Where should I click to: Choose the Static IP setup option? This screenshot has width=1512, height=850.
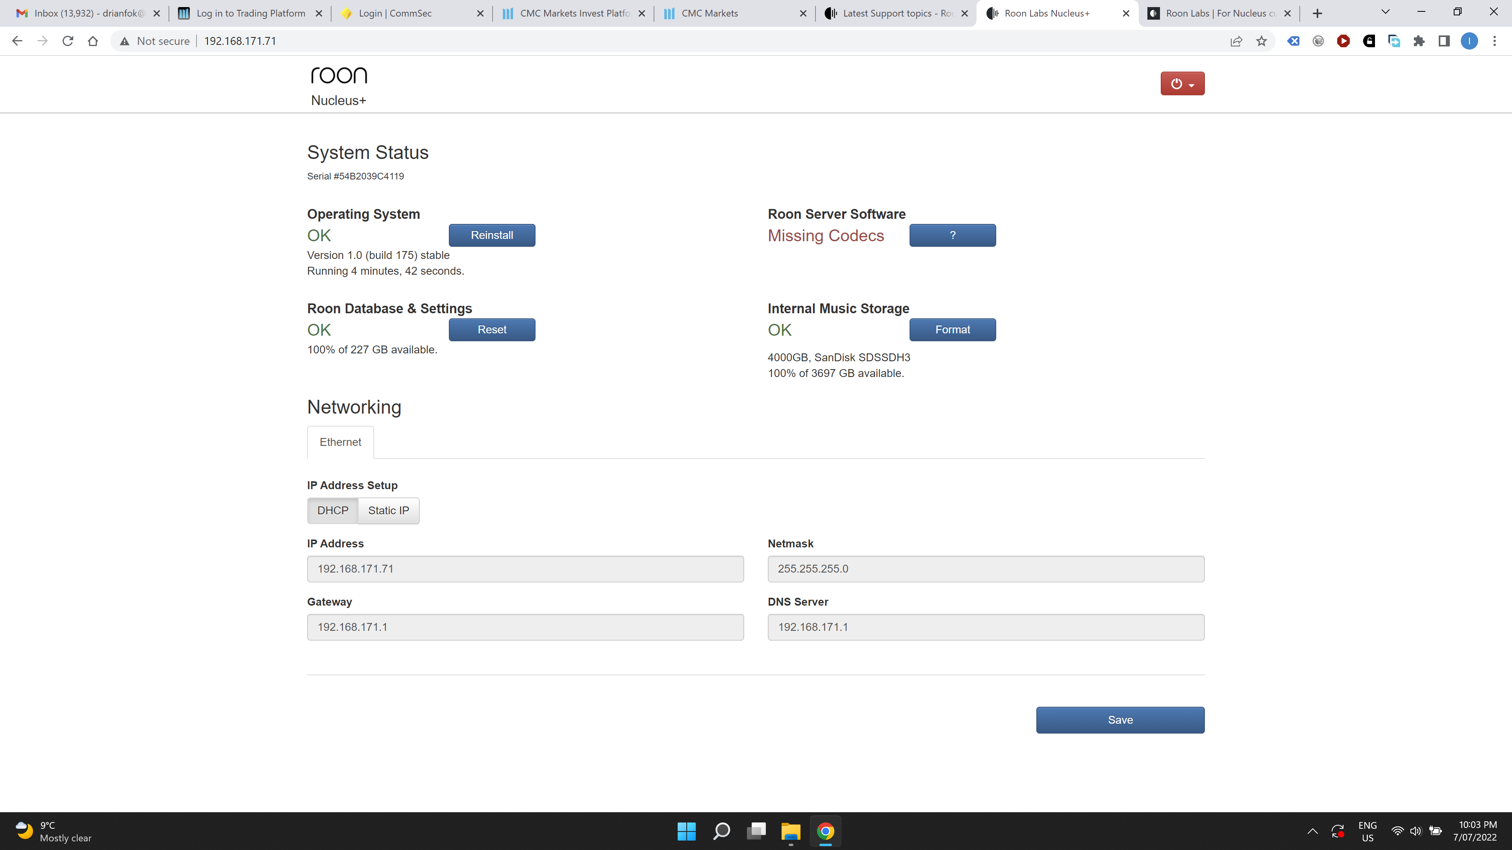tap(389, 510)
